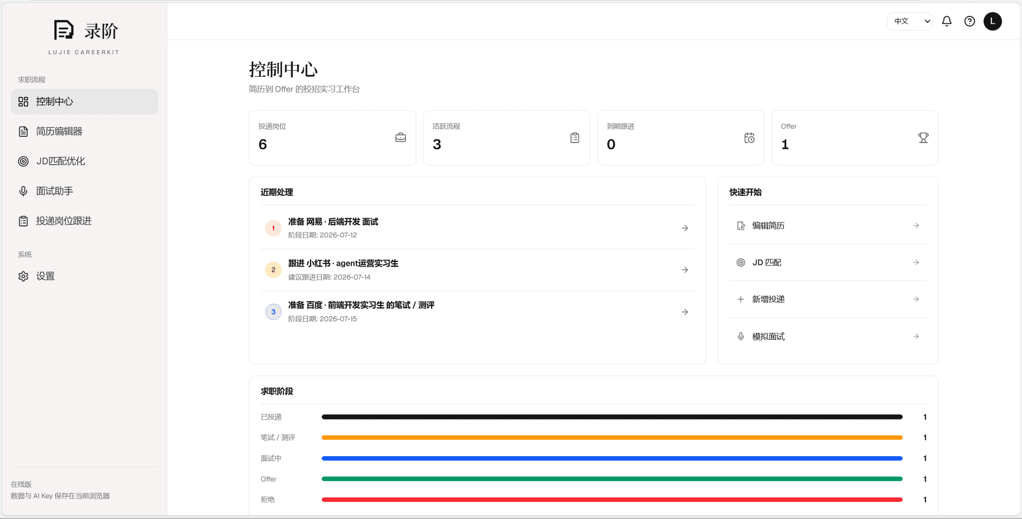
Task: Open the help question mark icon
Action: tap(969, 21)
